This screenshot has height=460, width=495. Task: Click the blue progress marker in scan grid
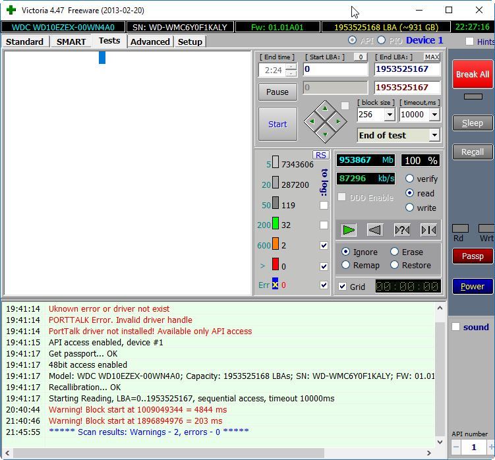[102, 58]
